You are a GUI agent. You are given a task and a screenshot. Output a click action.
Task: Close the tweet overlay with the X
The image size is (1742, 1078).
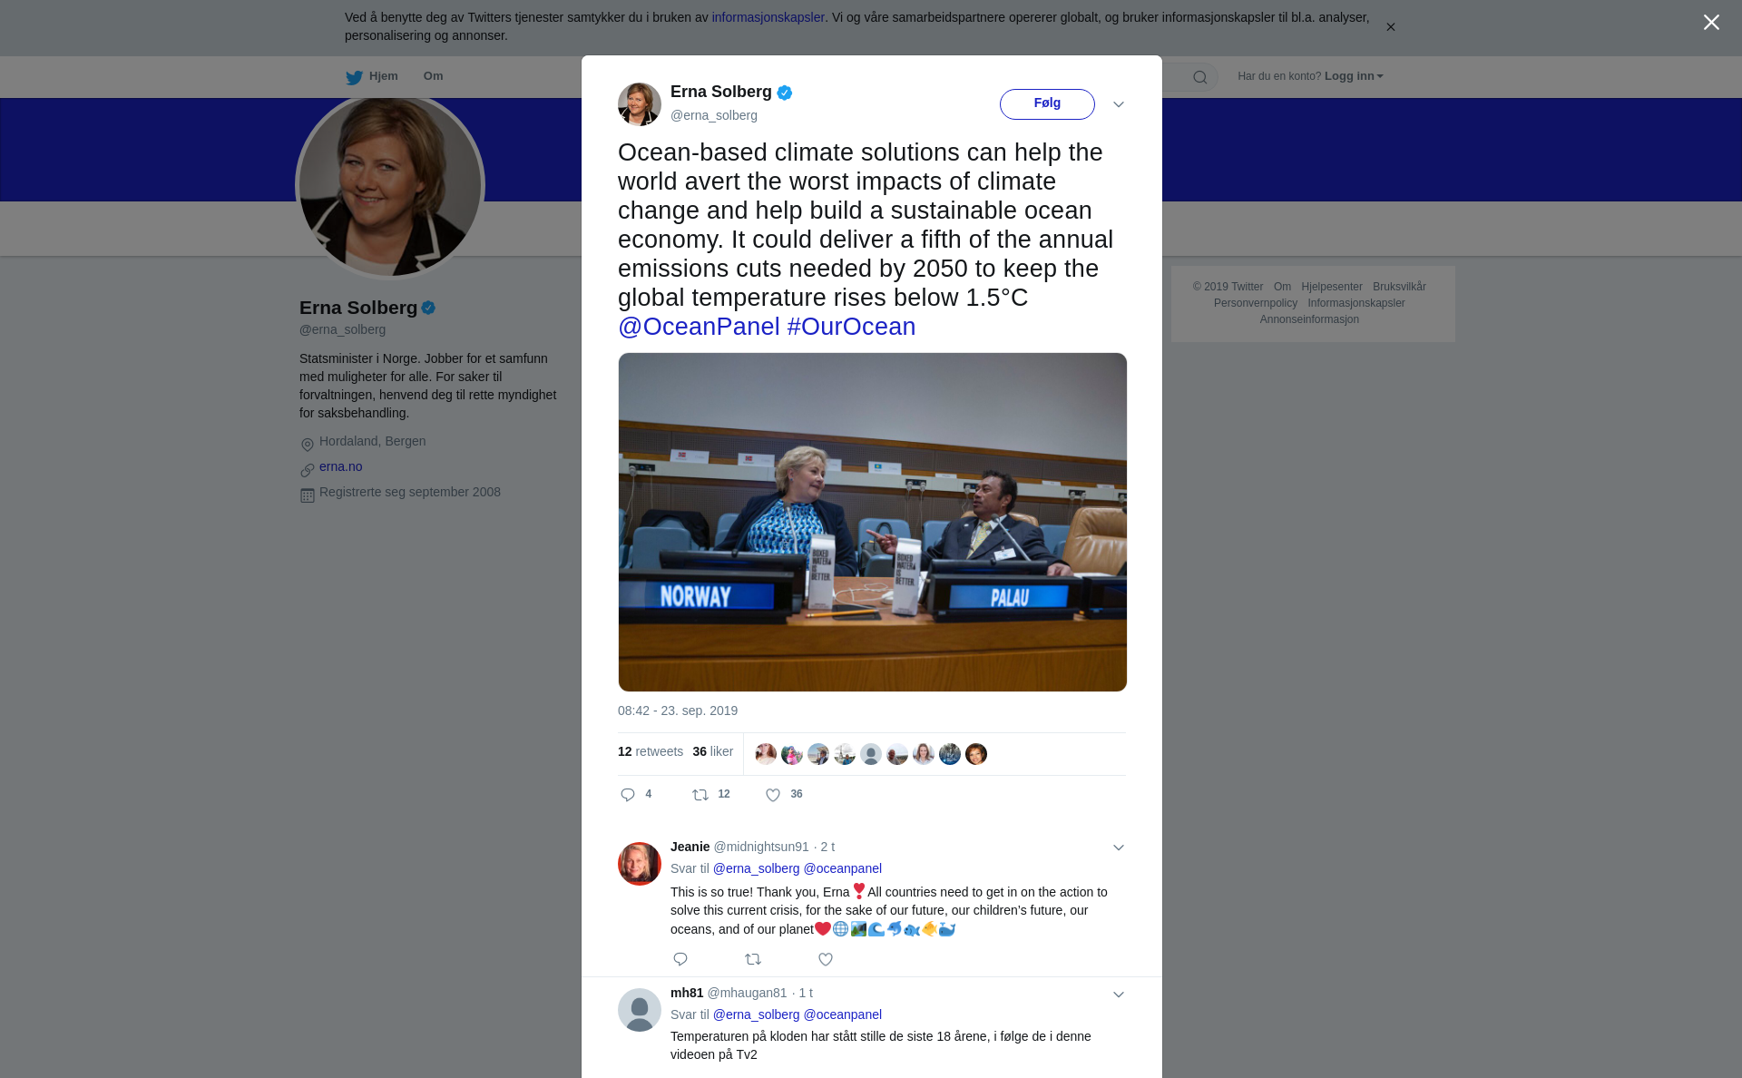(1711, 23)
